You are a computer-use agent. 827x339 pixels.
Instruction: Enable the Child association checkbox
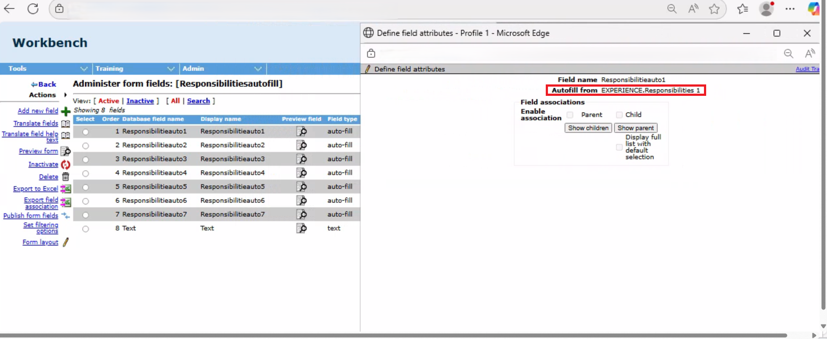click(619, 115)
